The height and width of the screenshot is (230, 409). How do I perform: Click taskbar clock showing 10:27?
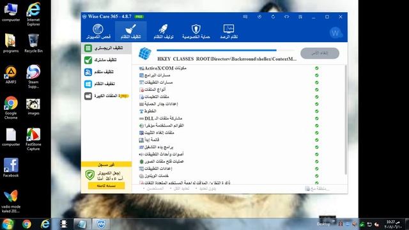pos(392,224)
